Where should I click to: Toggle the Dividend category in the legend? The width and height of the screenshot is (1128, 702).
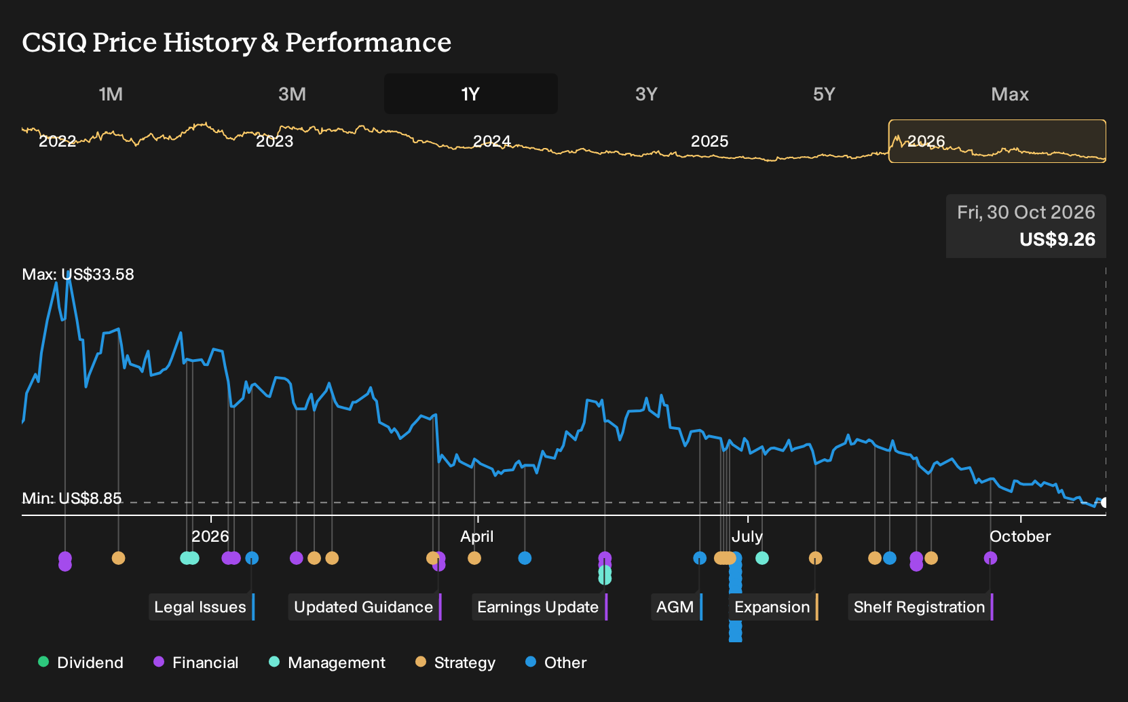81,663
